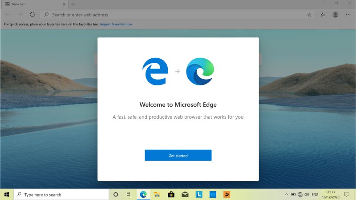Click the fast, safe, productive browser tagline
356x200 pixels.
(x=178, y=117)
